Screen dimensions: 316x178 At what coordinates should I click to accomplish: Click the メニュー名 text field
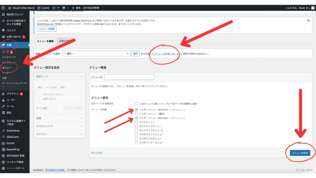point(129,77)
